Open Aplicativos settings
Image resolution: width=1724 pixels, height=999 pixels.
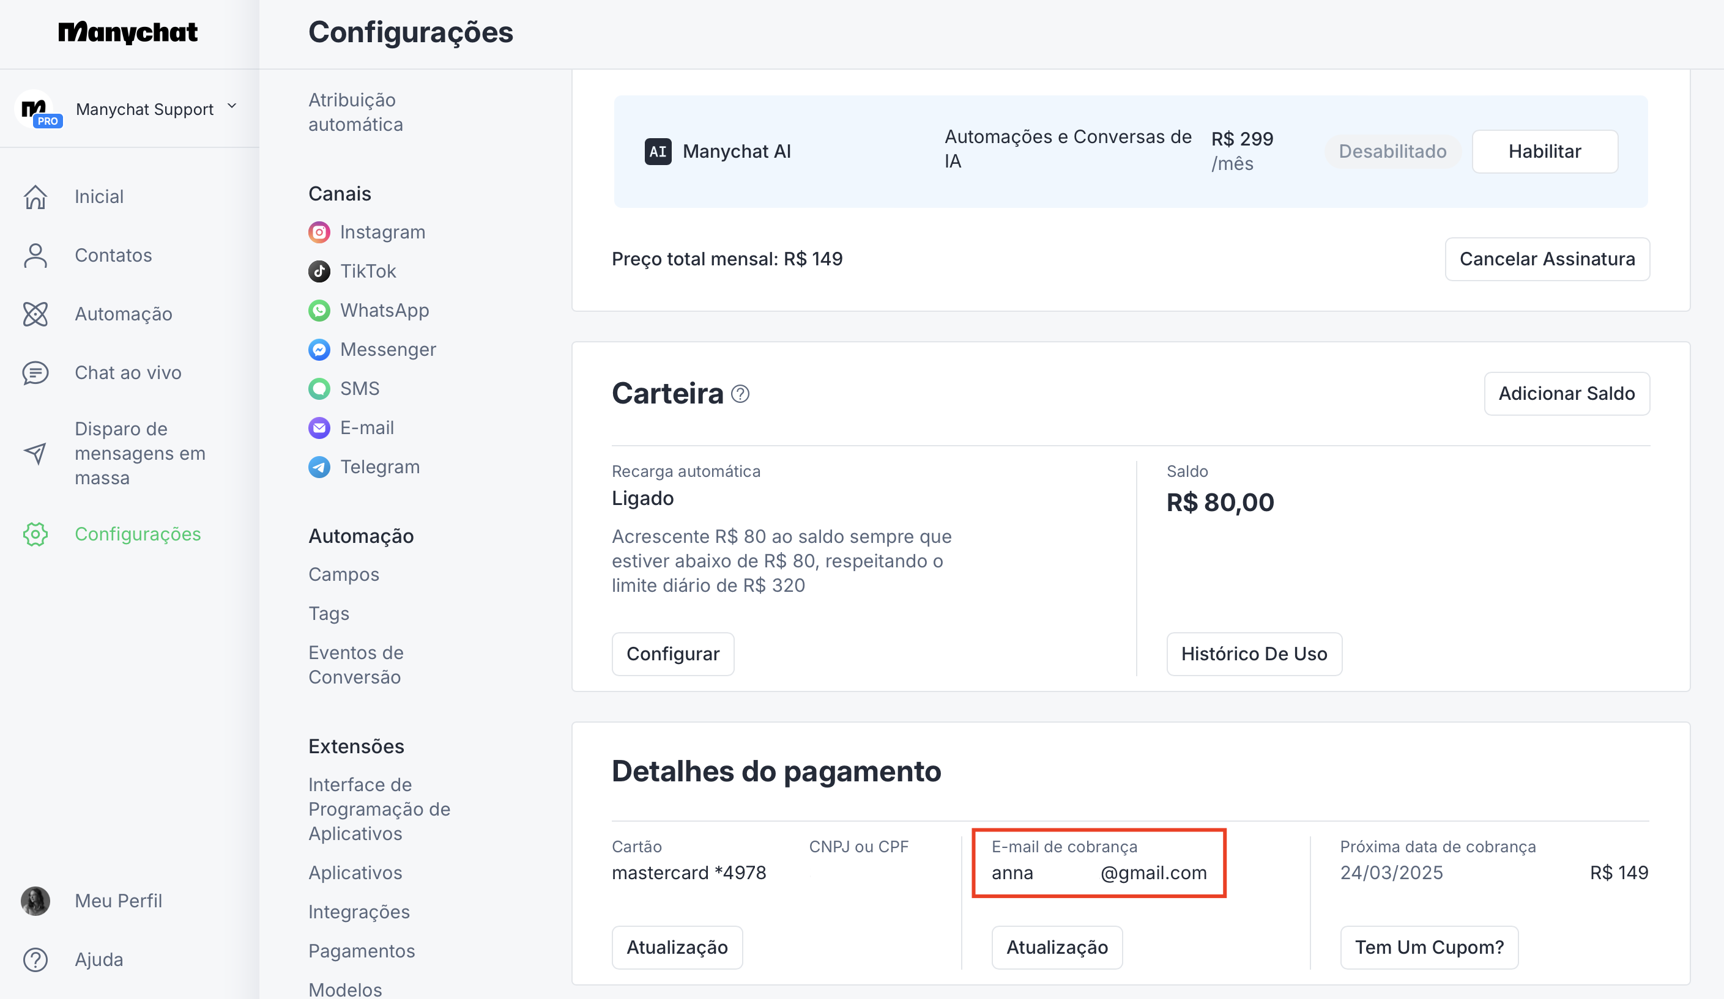355,873
